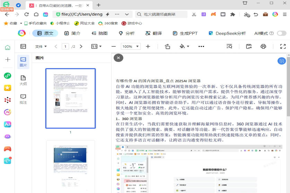290x193 pixels.
Task: Open the yellow star favorites sidebar icon
Action: click(x=8, y=88)
